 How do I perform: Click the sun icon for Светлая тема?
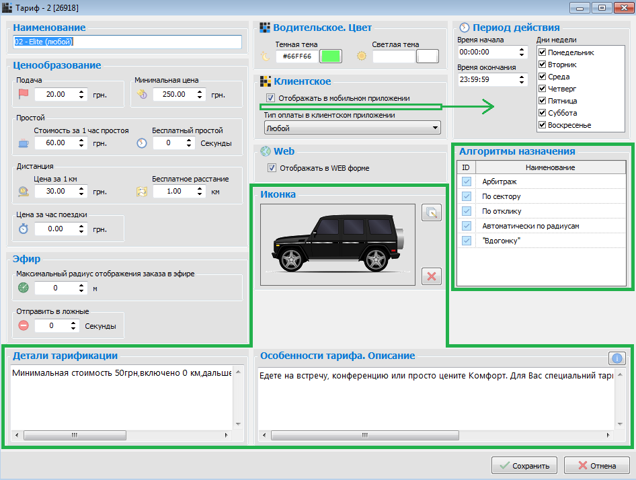pyautogui.click(x=362, y=56)
